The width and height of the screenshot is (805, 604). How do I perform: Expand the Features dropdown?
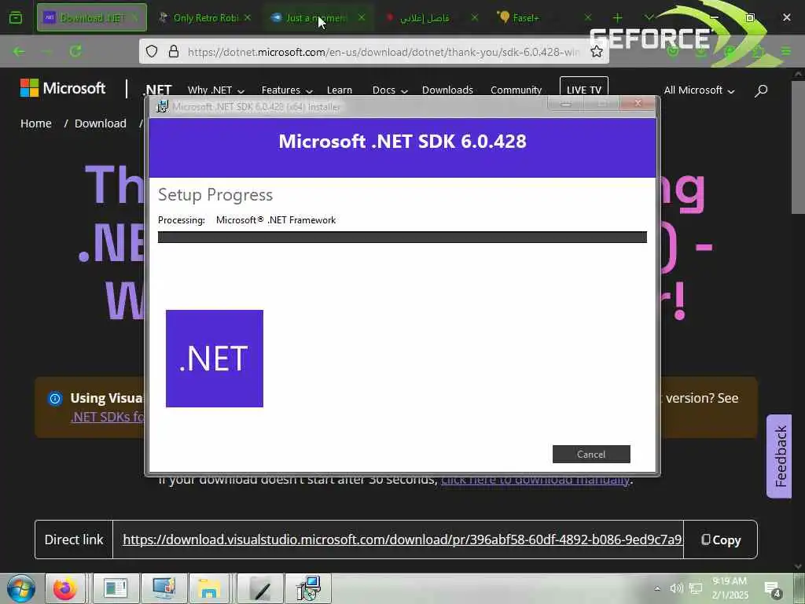pos(286,90)
